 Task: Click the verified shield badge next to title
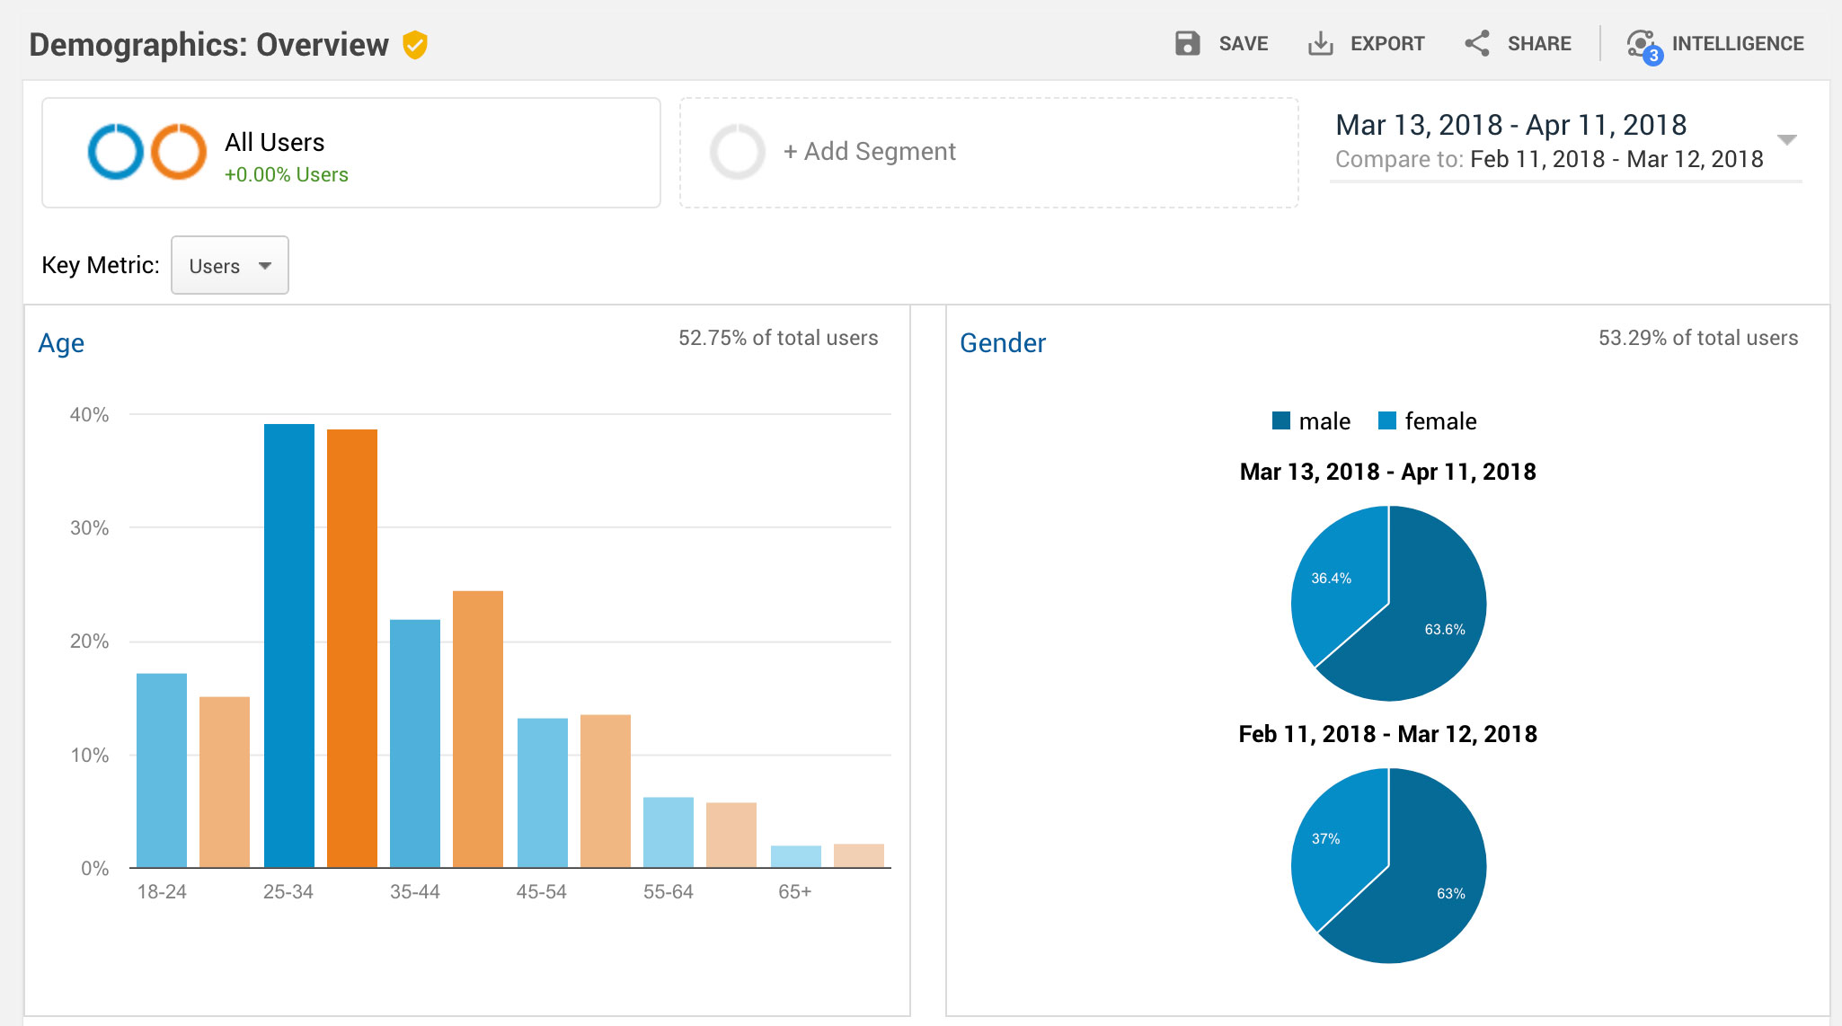[x=415, y=44]
